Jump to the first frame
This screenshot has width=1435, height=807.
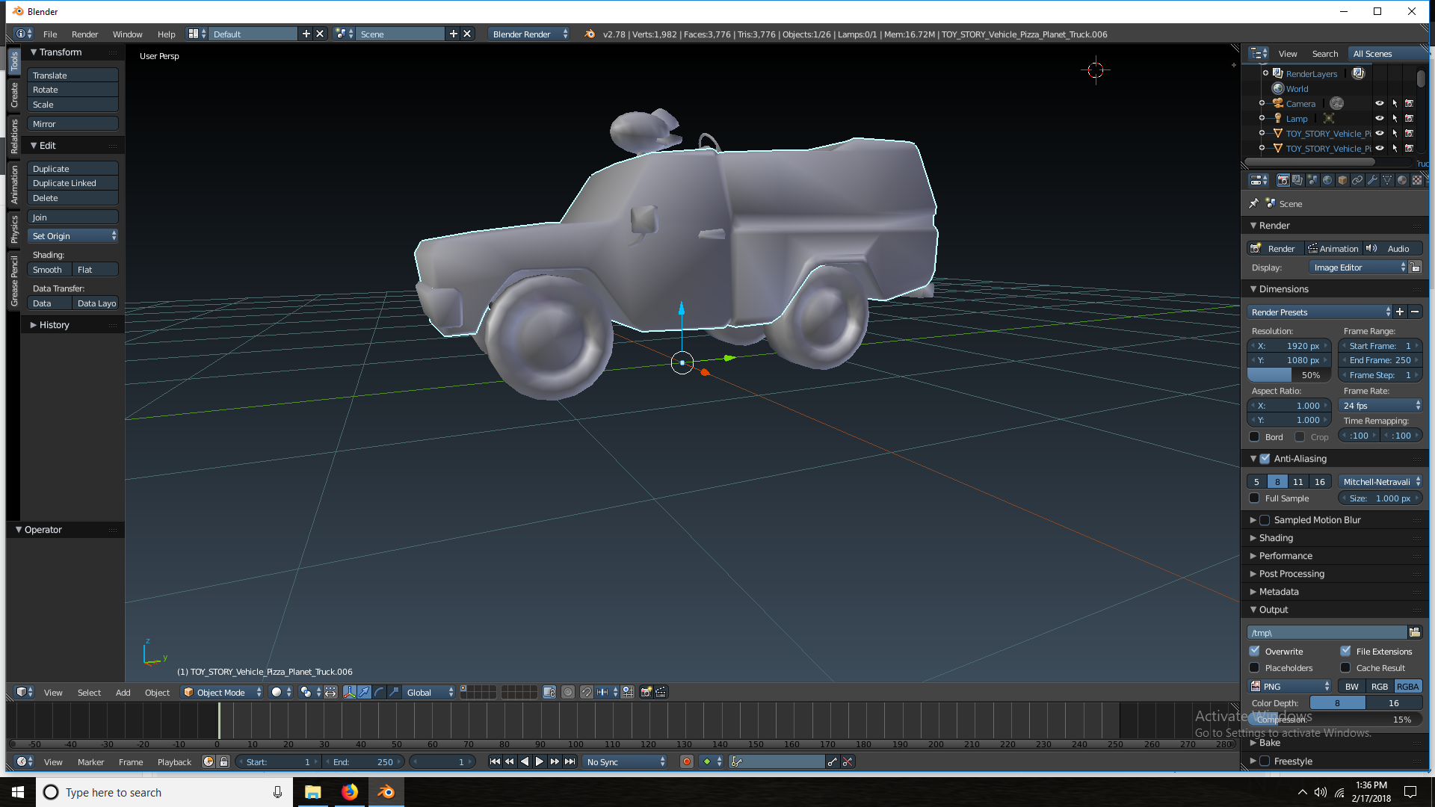pos(495,761)
